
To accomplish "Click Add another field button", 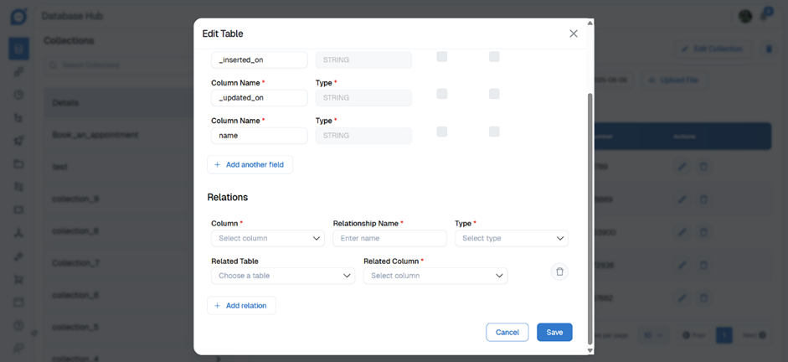I will pyautogui.click(x=250, y=165).
